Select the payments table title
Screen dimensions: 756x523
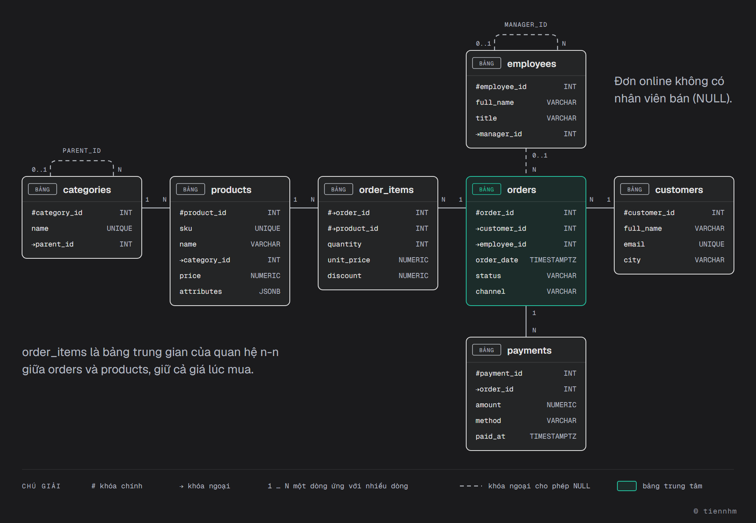[x=529, y=351]
